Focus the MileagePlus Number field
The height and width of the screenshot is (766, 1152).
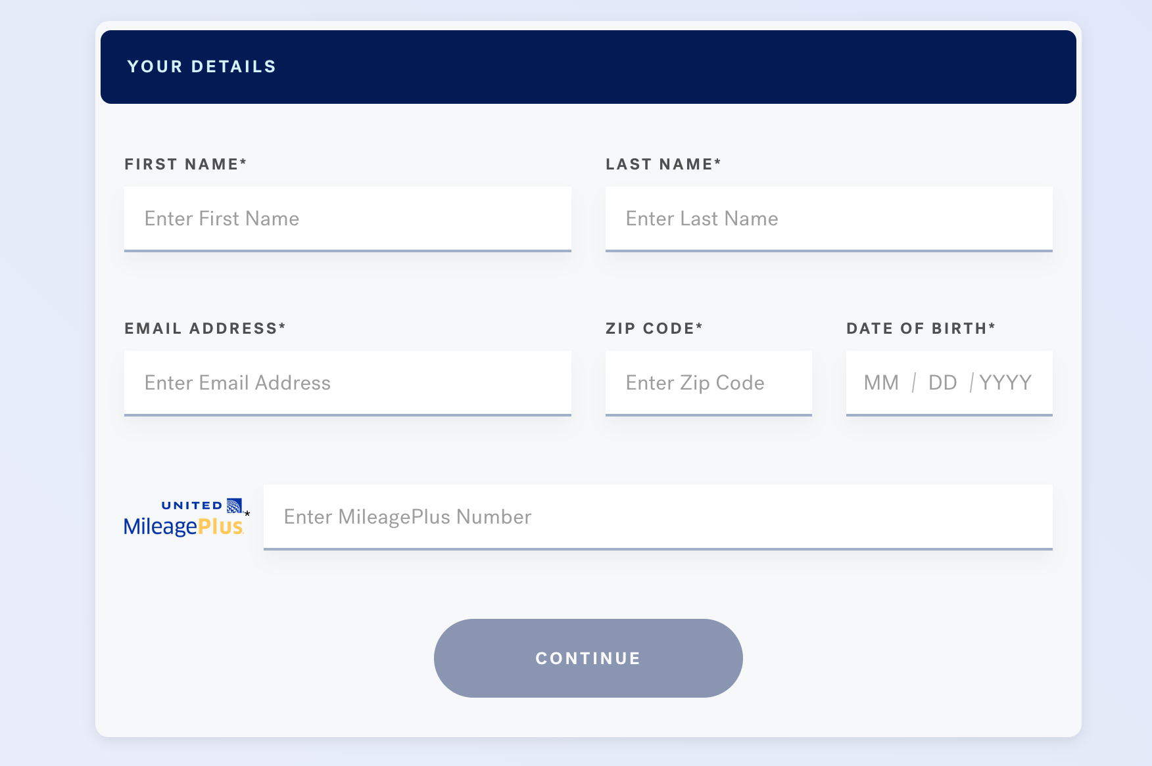tap(658, 517)
